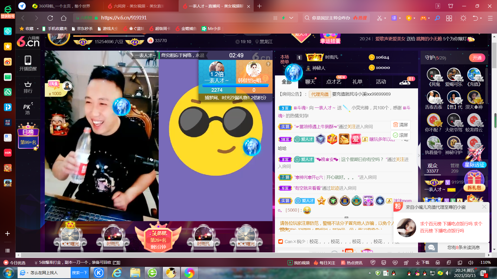
Task: Open the File Explorer taskbar icon
Action: (x=135, y=273)
